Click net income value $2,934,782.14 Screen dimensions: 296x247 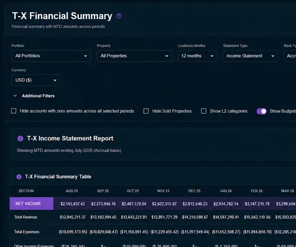(226, 204)
